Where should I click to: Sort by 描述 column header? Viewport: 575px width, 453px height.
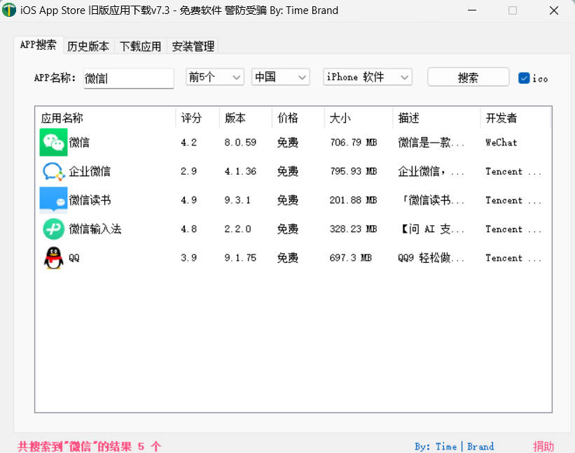(x=436, y=118)
